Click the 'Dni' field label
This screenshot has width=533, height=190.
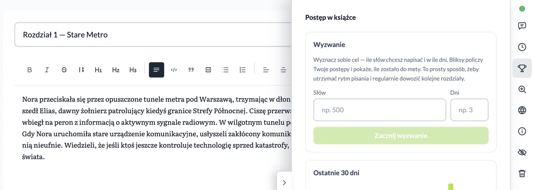click(x=455, y=93)
